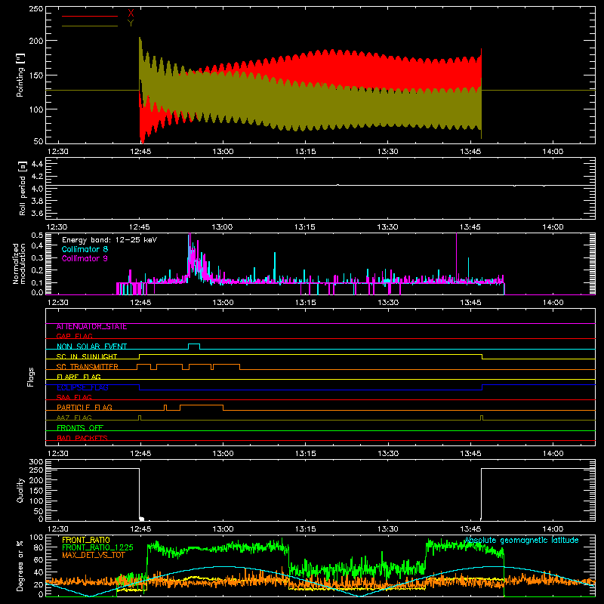Click the olive Y legend label
The height and width of the screenshot is (604, 604).
[x=131, y=23]
